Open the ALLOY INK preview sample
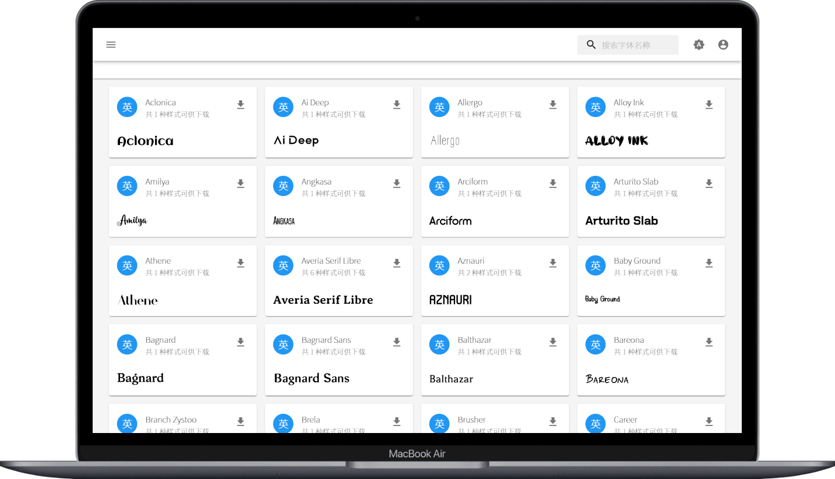Image resolution: width=835 pixels, height=479 pixels. (616, 141)
